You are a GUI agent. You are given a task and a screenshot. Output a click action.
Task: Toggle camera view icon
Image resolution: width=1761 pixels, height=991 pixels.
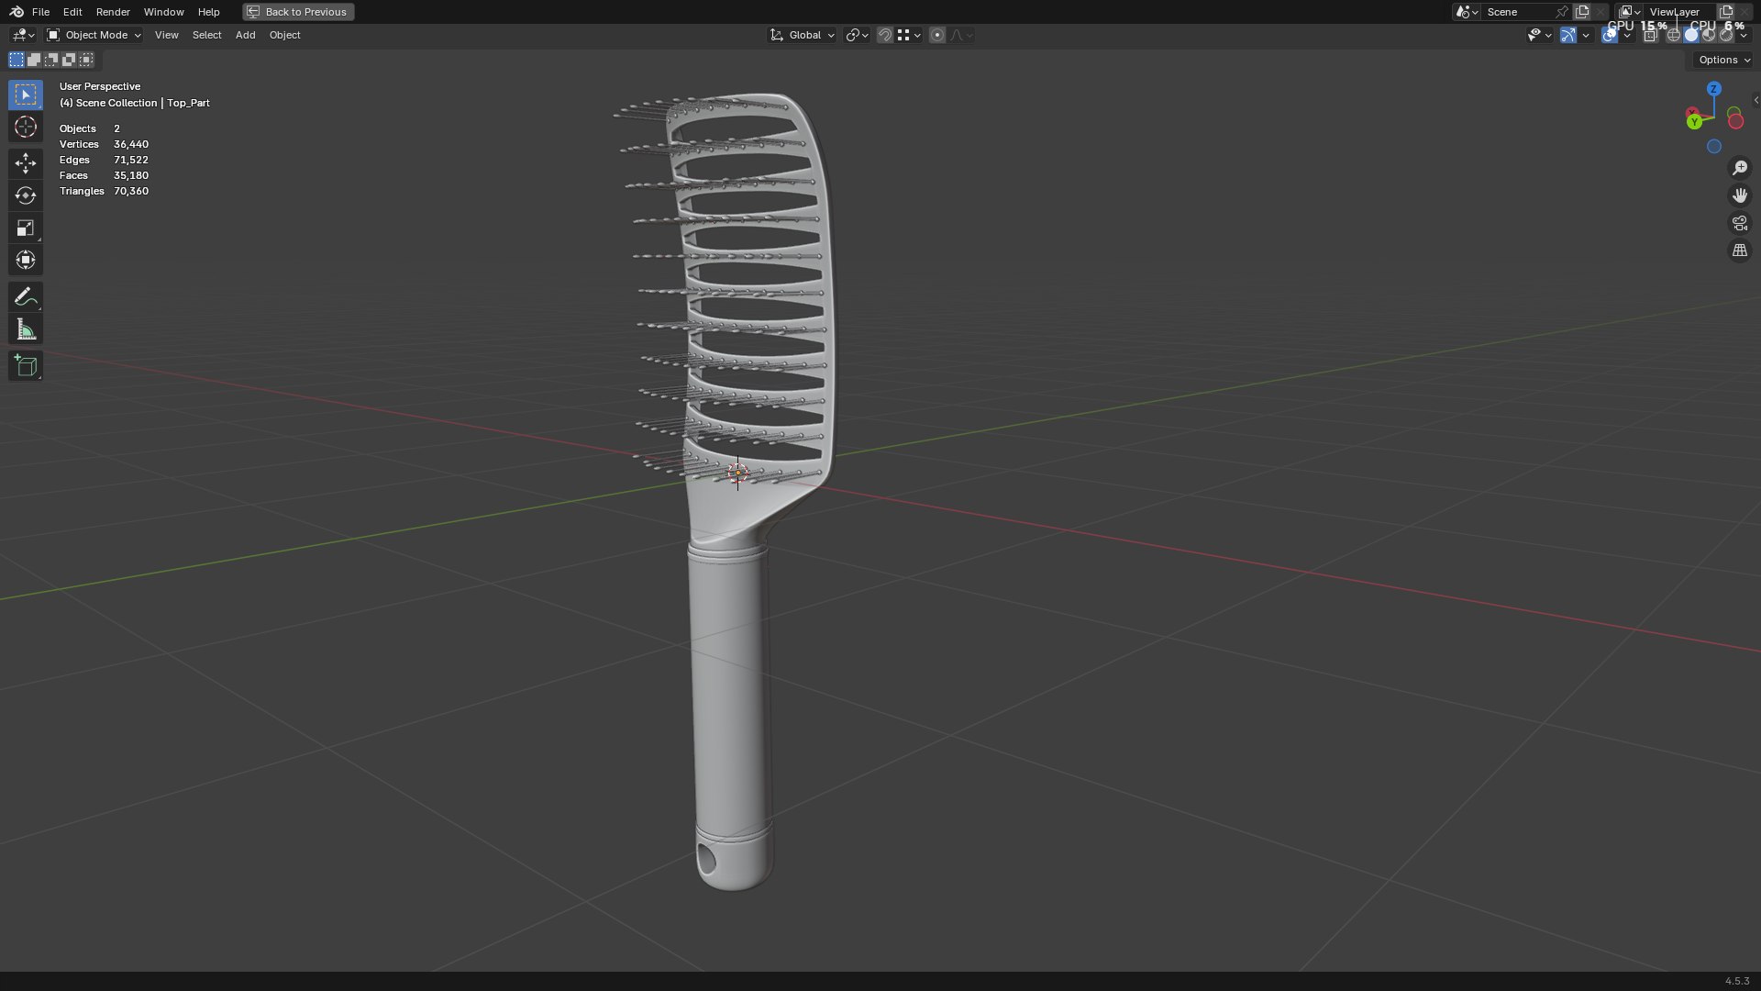(1740, 223)
